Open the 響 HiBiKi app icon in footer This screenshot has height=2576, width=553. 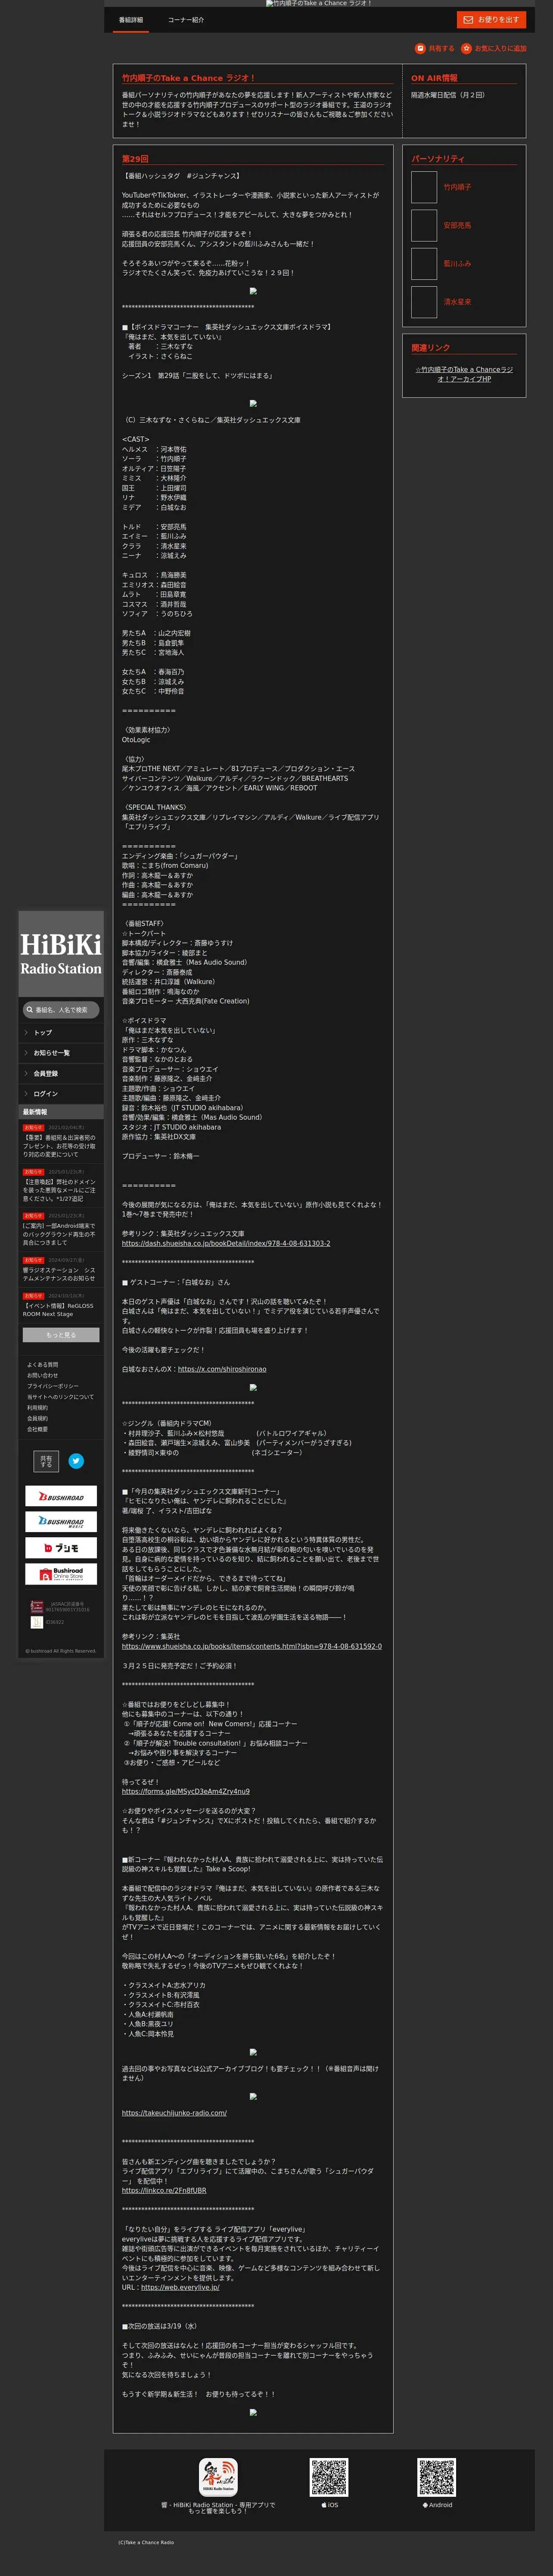coord(218,2476)
